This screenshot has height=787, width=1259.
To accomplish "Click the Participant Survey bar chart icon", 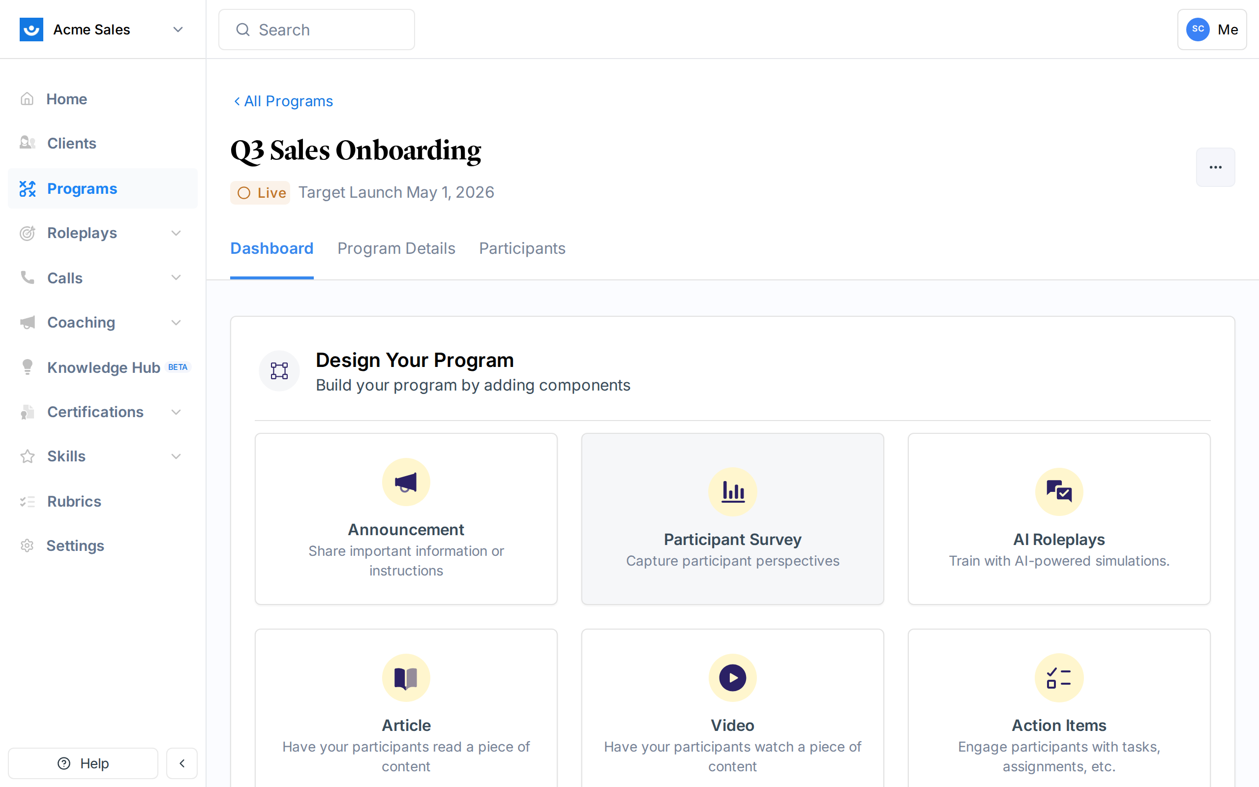I will pyautogui.click(x=732, y=491).
